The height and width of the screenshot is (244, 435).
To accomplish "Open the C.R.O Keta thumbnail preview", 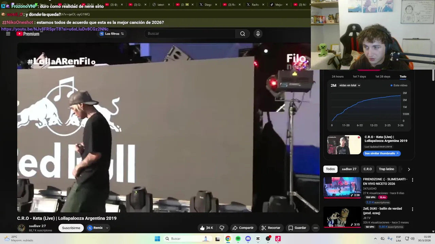I will [344, 145].
